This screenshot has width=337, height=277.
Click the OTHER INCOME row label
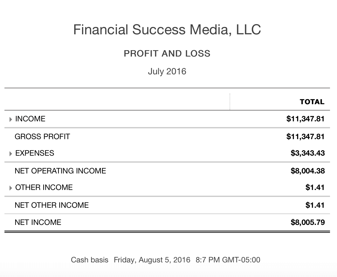pyautogui.click(x=44, y=187)
